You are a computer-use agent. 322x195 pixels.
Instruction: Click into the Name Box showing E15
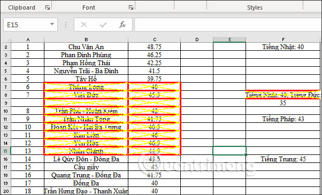27,25
